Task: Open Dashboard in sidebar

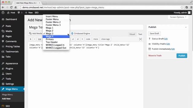Action: tap(11, 19)
